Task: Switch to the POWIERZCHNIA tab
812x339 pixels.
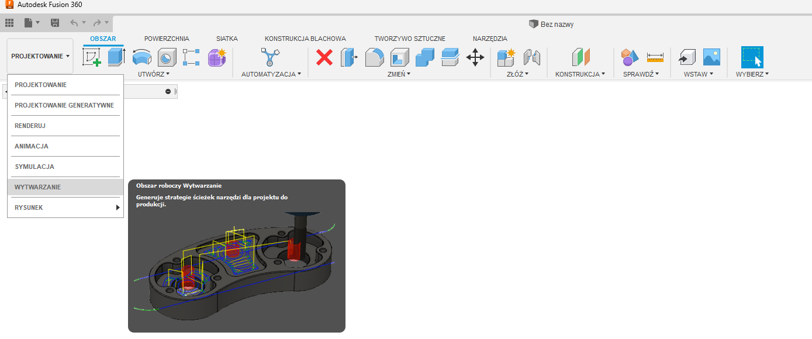Action: click(167, 39)
